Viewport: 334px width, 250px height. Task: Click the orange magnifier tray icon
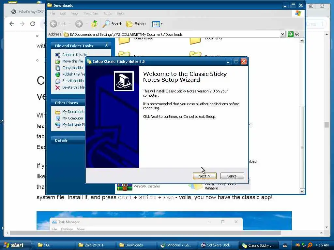[310, 245]
